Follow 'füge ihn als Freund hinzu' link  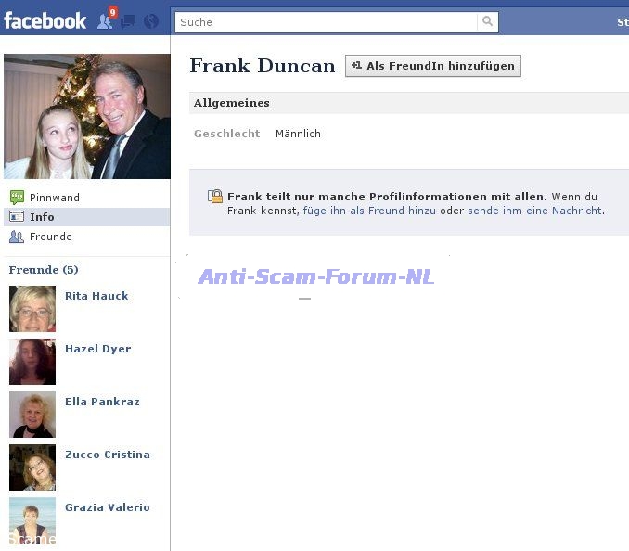pyautogui.click(x=370, y=211)
